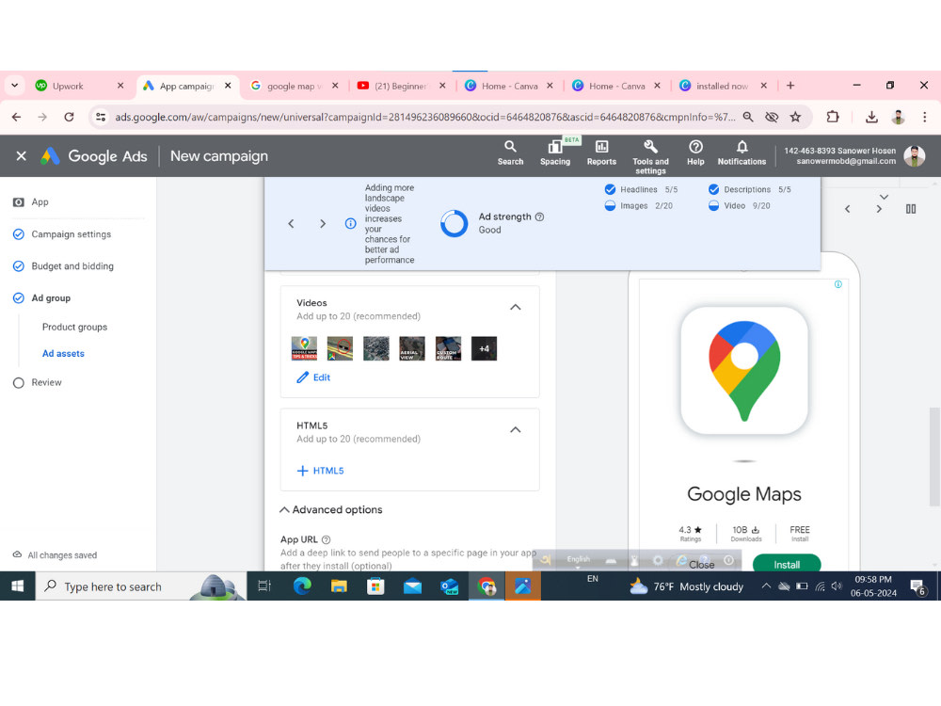Click the Images 2/20 status indicator

610,206
